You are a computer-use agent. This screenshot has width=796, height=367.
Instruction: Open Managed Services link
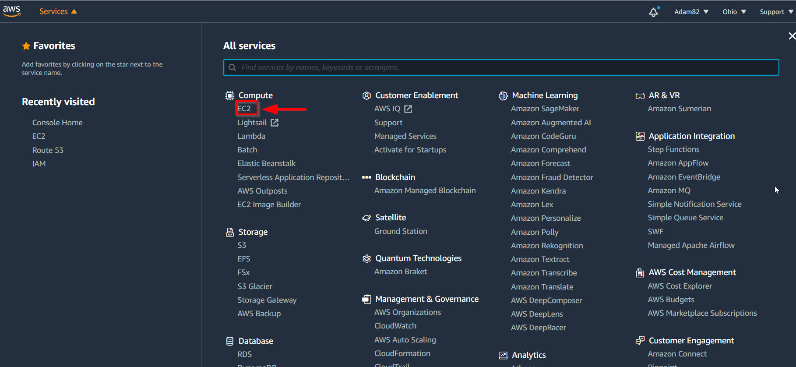[405, 136]
